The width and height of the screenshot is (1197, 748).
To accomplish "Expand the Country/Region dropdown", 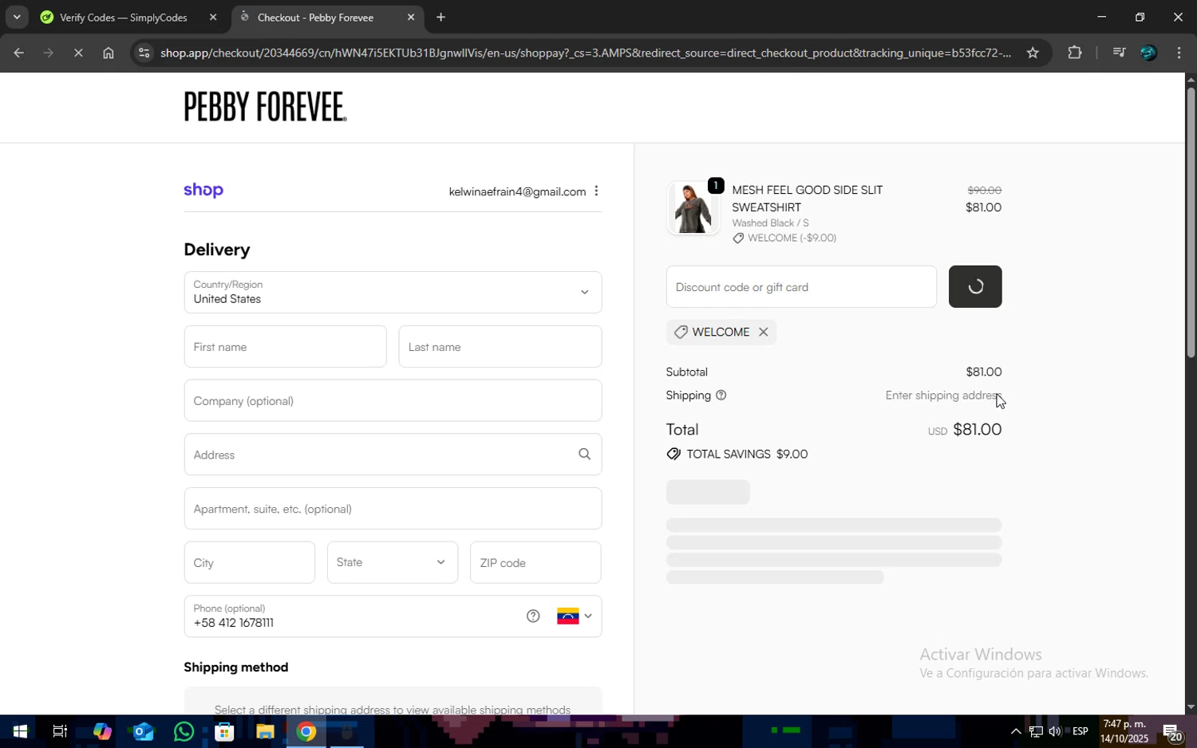I will [393, 293].
